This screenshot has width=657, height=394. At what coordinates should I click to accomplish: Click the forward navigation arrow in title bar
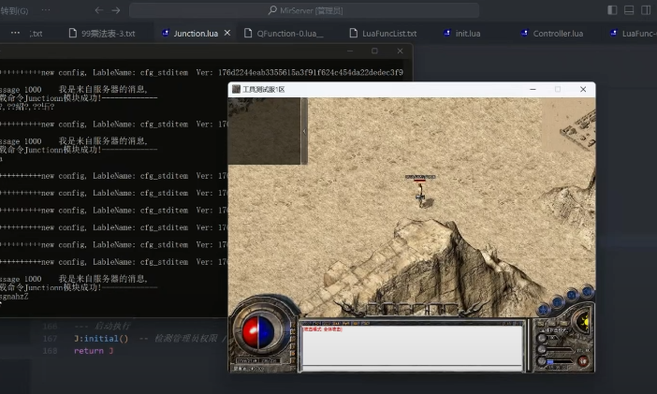click(116, 10)
